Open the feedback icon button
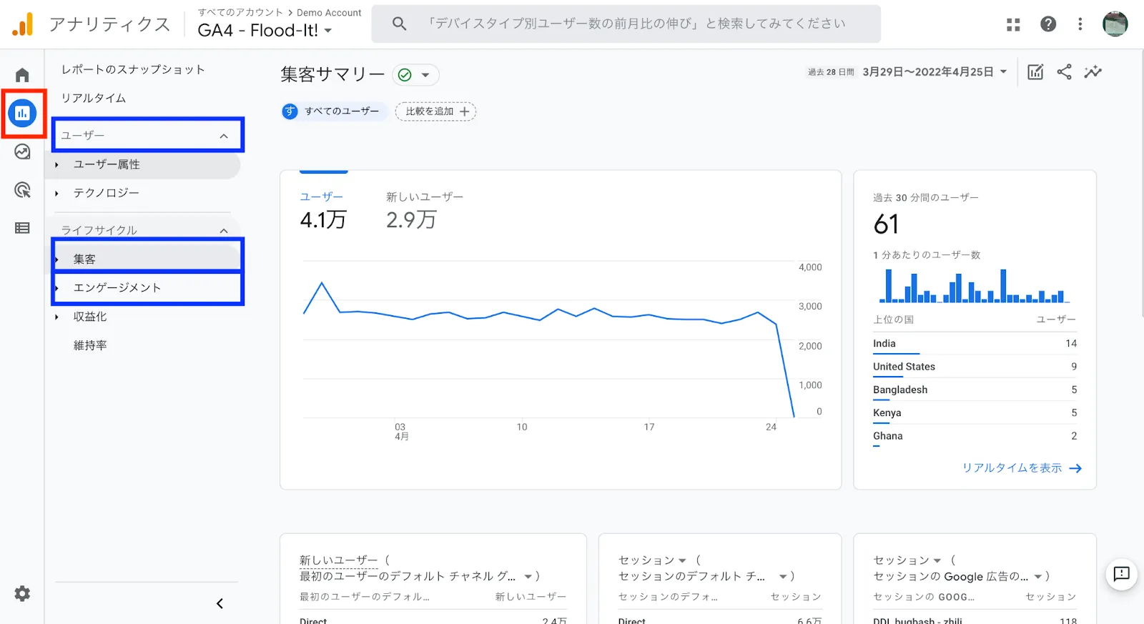The height and width of the screenshot is (624, 1144). point(1121,574)
